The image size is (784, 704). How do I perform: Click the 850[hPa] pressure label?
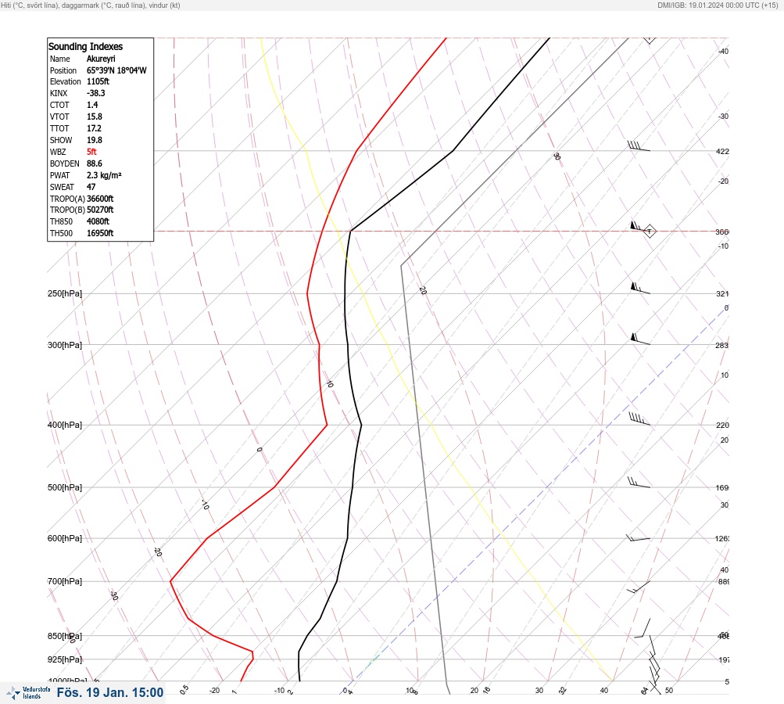coord(65,636)
